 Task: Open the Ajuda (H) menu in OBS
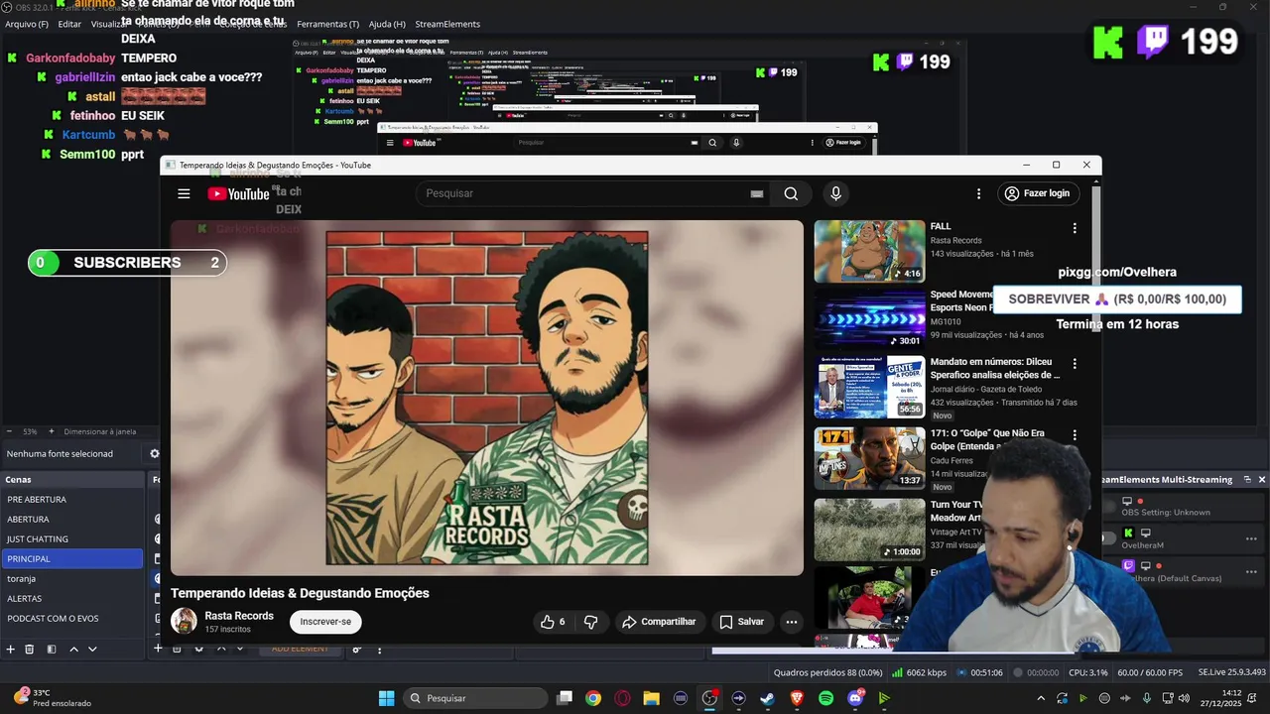tap(387, 24)
